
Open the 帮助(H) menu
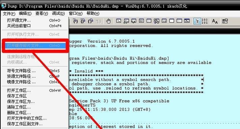pyautogui.click(x=93, y=13)
